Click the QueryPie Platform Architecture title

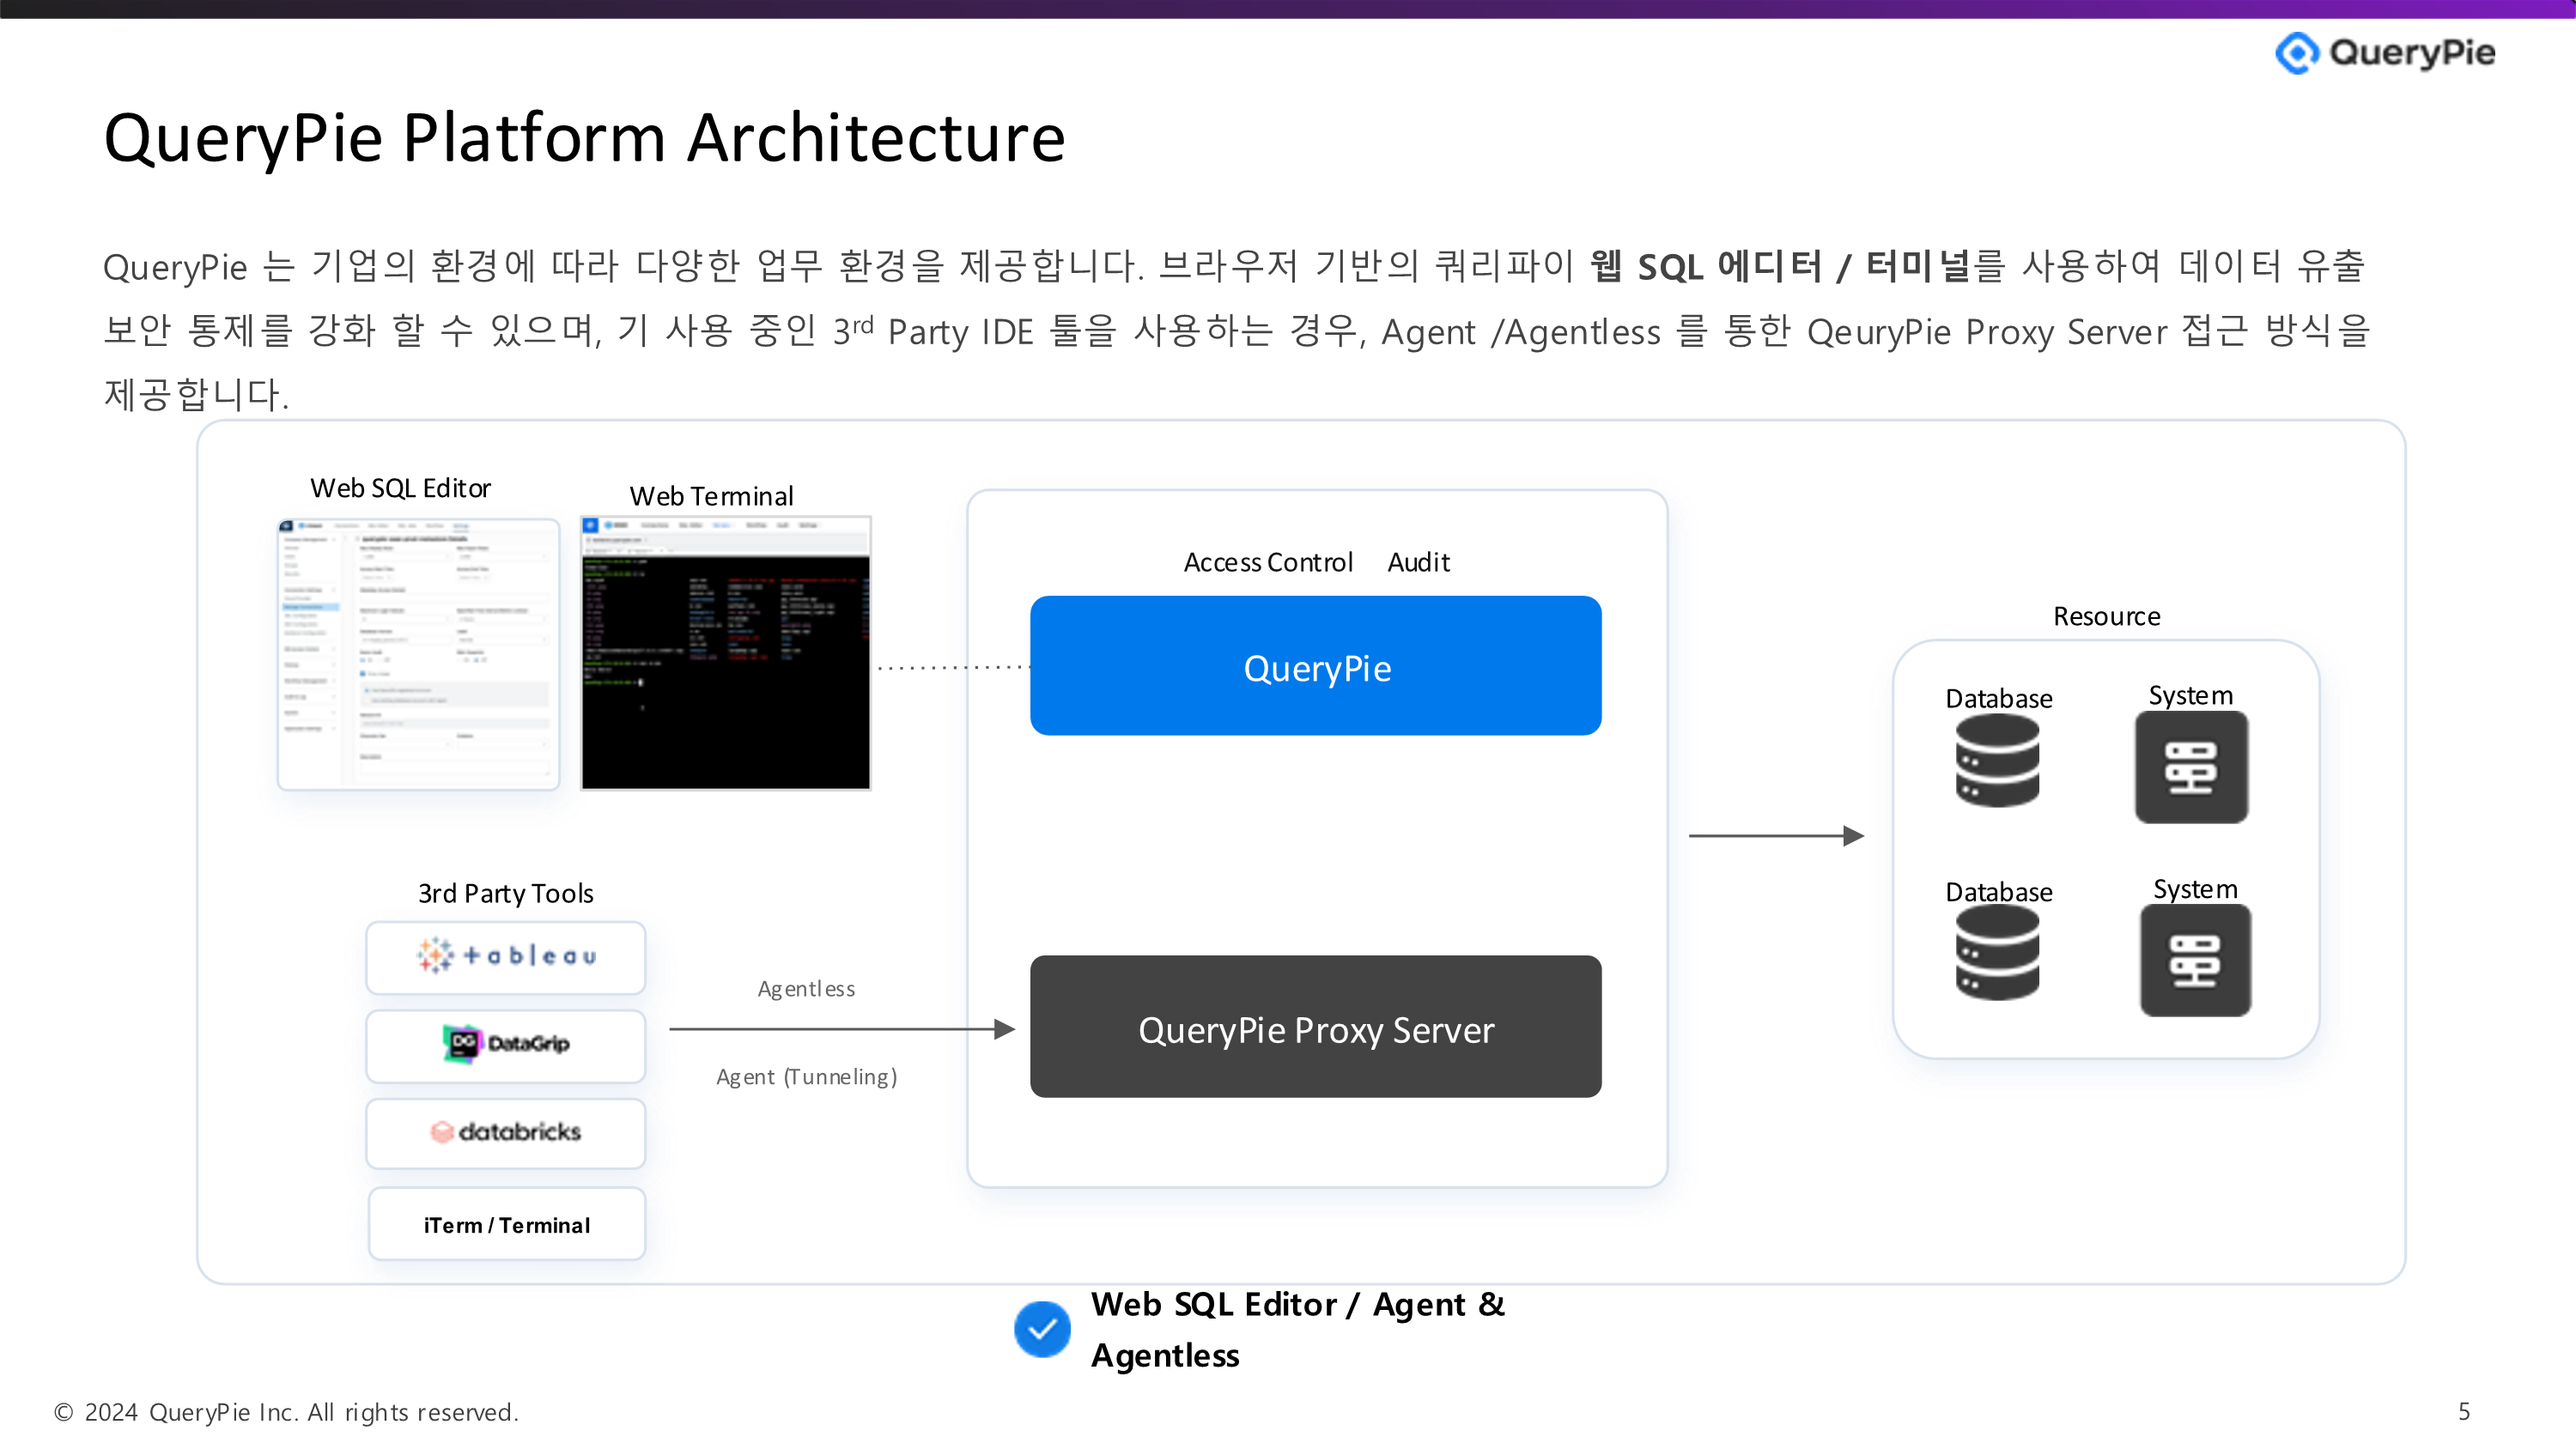click(x=585, y=137)
